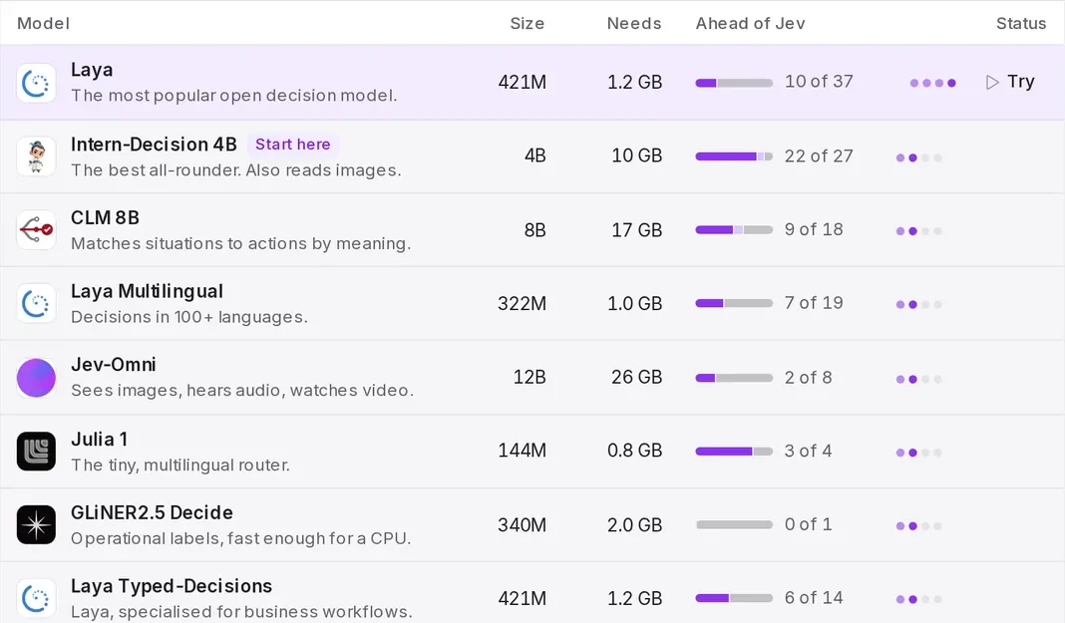Click the play triangle icon beside Try
This screenshot has width=1065, height=623.
(x=992, y=82)
